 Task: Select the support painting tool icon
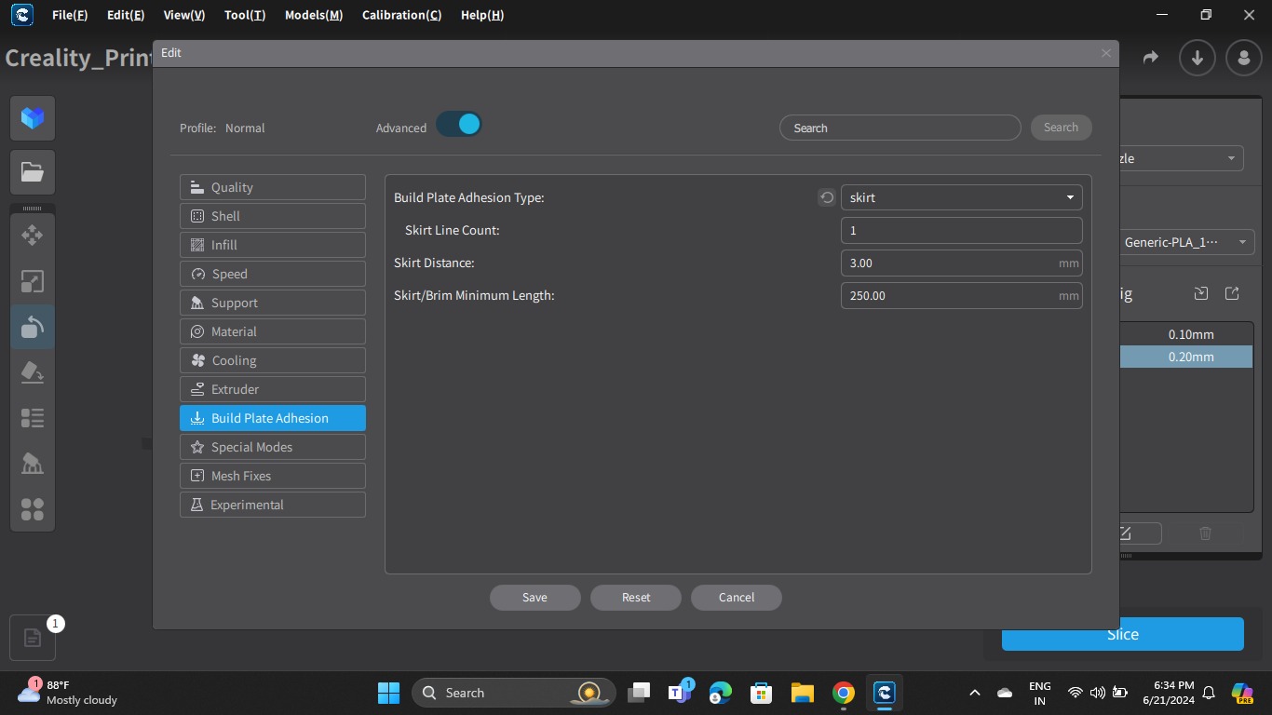pyautogui.click(x=33, y=464)
